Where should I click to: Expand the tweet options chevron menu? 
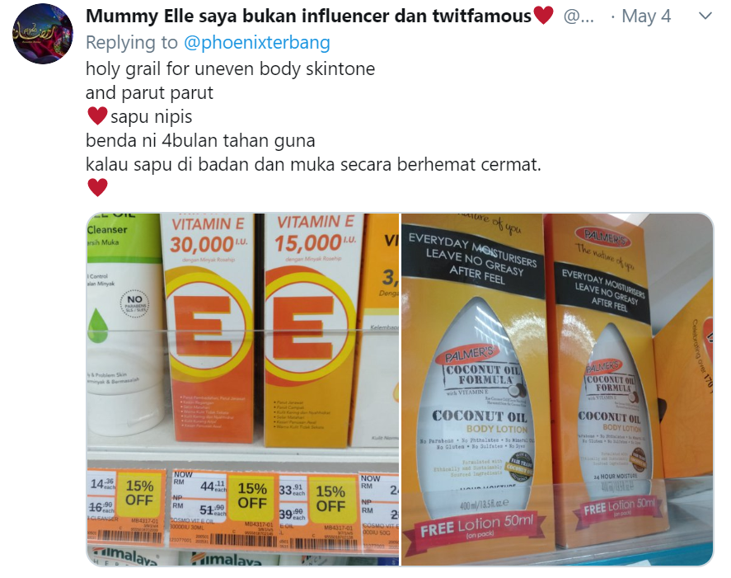705,16
